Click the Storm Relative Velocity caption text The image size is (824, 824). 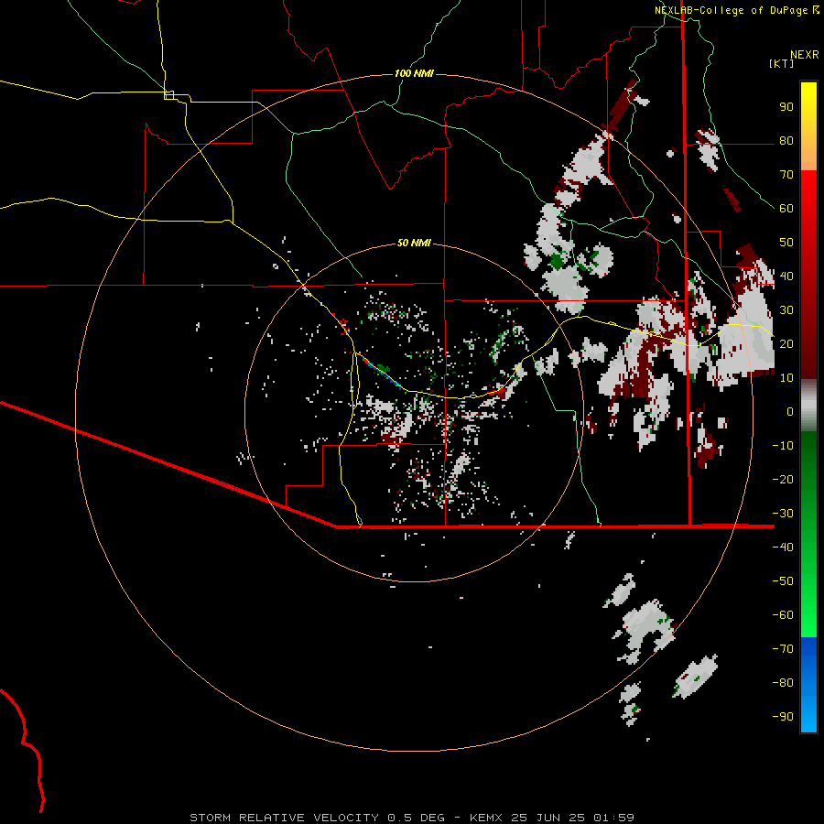coord(412,818)
